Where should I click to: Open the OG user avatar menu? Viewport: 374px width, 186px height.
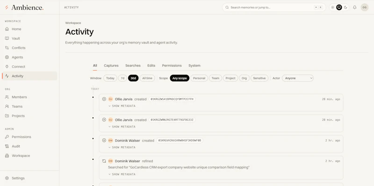[365, 7]
